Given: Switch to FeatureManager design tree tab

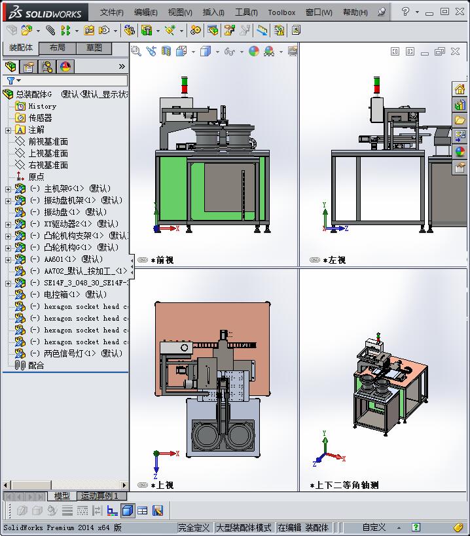Looking at the screenshot, I should 11,67.
